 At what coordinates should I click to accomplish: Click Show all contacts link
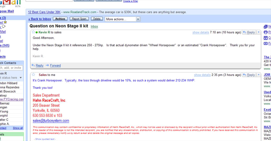tap(18, 128)
